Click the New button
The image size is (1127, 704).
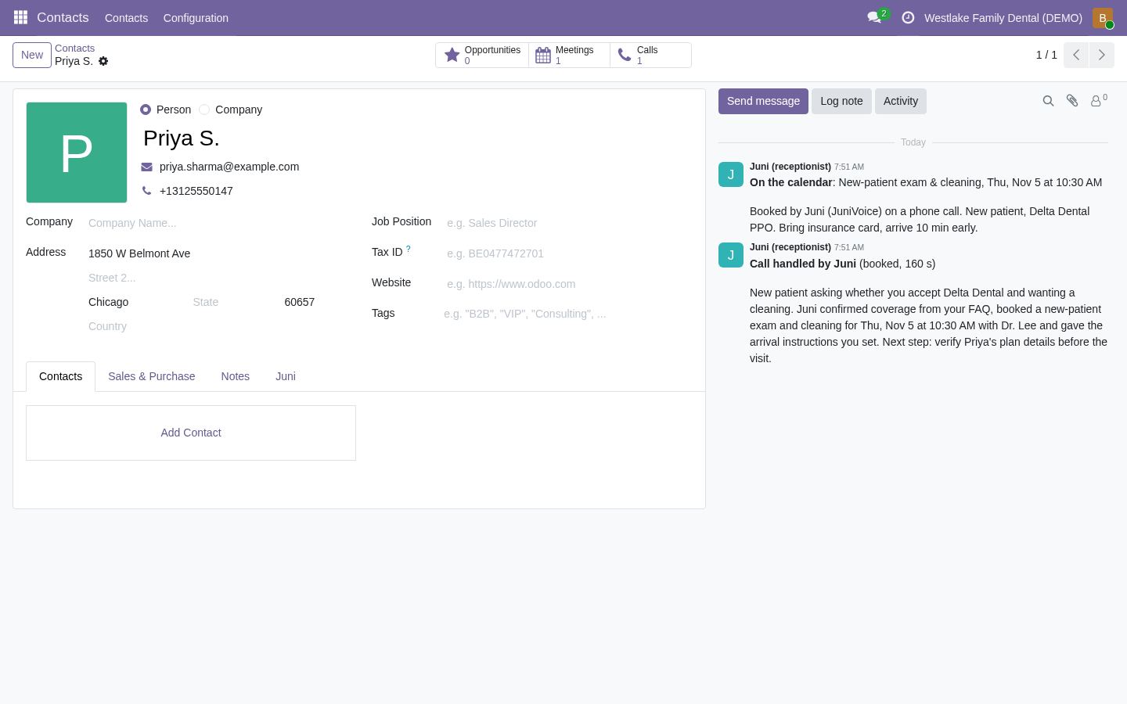tap(32, 55)
